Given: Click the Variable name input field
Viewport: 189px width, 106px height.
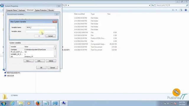Looking at the screenshot, I should pos(41,27).
